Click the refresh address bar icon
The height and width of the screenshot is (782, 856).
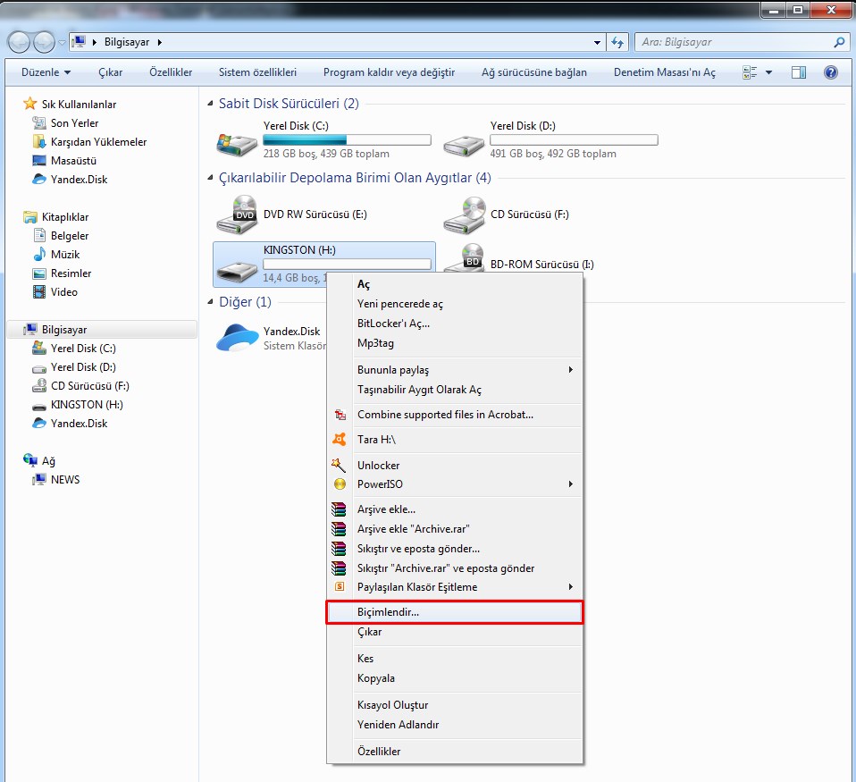coord(617,42)
